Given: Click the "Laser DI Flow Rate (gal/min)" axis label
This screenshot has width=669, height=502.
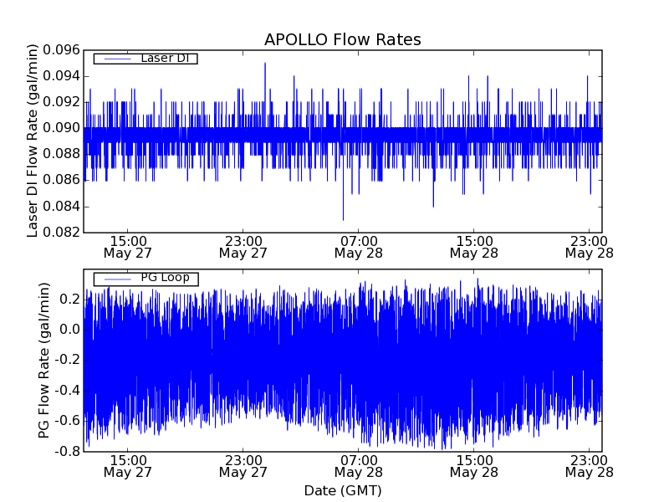Looking at the screenshot, I should click(x=33, y=141).
